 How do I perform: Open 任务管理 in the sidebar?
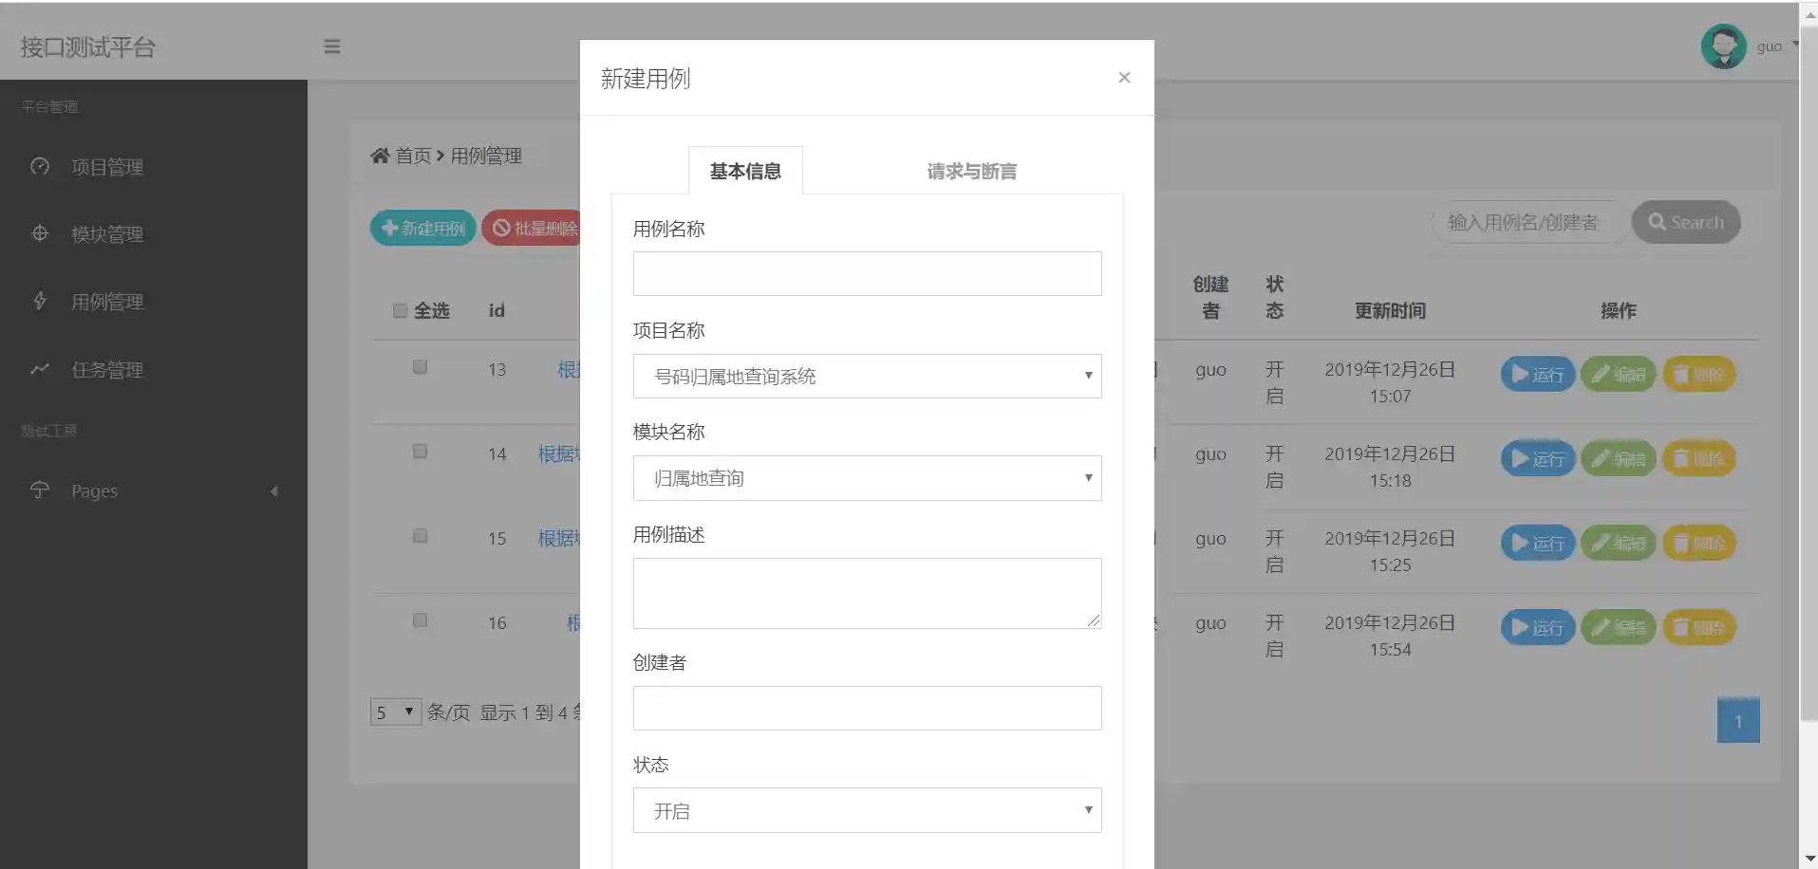[107, 370]
